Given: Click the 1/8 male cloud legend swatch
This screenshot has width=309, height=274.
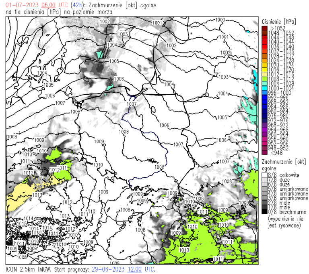Looking at the screenshot, I should (264, 207).
